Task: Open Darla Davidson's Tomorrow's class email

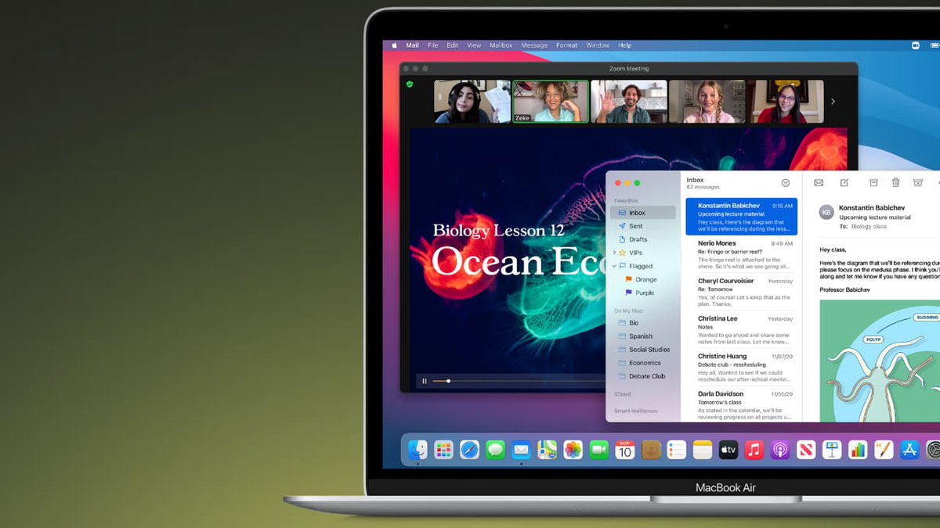Action: coord(742,404)
